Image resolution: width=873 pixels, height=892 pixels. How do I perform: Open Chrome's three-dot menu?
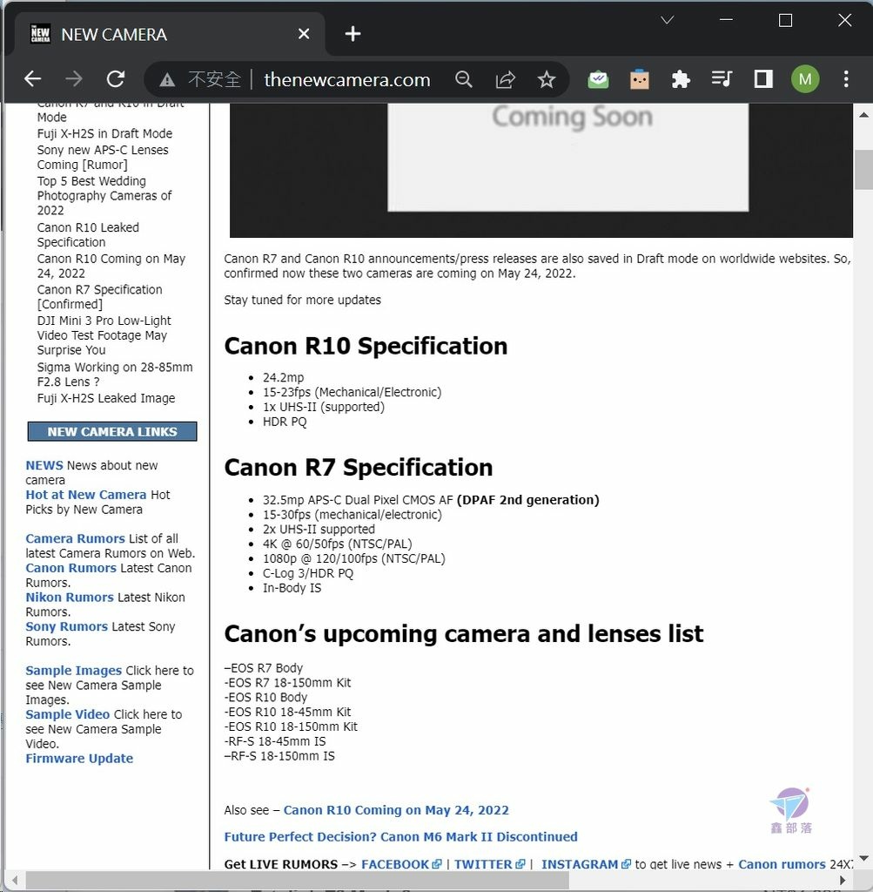pyautogui.click(x=846, y=79)
